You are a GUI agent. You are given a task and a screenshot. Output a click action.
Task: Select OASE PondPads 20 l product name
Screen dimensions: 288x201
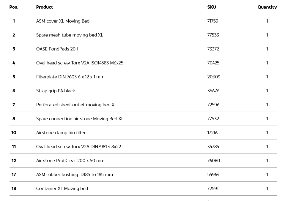(x=57, y=49)
